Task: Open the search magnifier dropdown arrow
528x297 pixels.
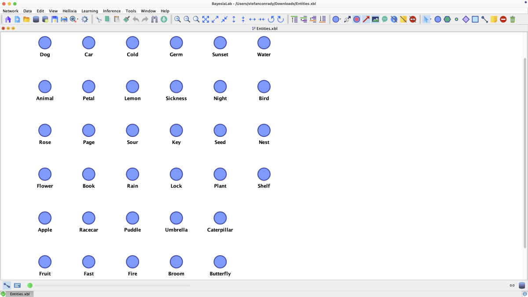Action: coord(78,20)
